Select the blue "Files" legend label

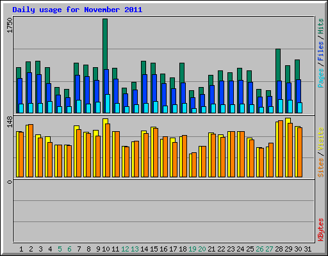coord(321,51)
